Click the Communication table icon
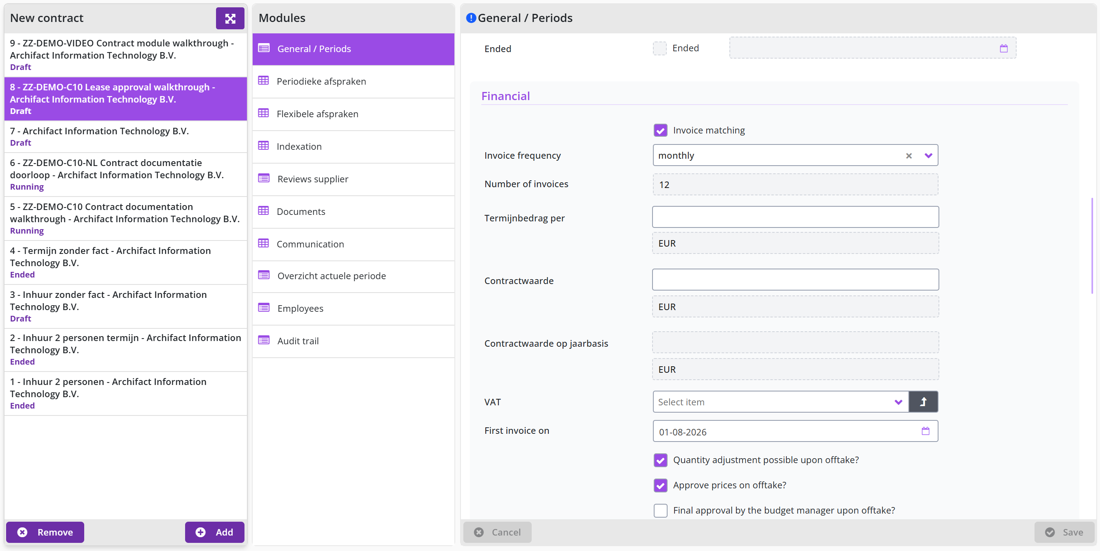The width and height of the screenshot is (1100, 551). click(x=264, y=243)
